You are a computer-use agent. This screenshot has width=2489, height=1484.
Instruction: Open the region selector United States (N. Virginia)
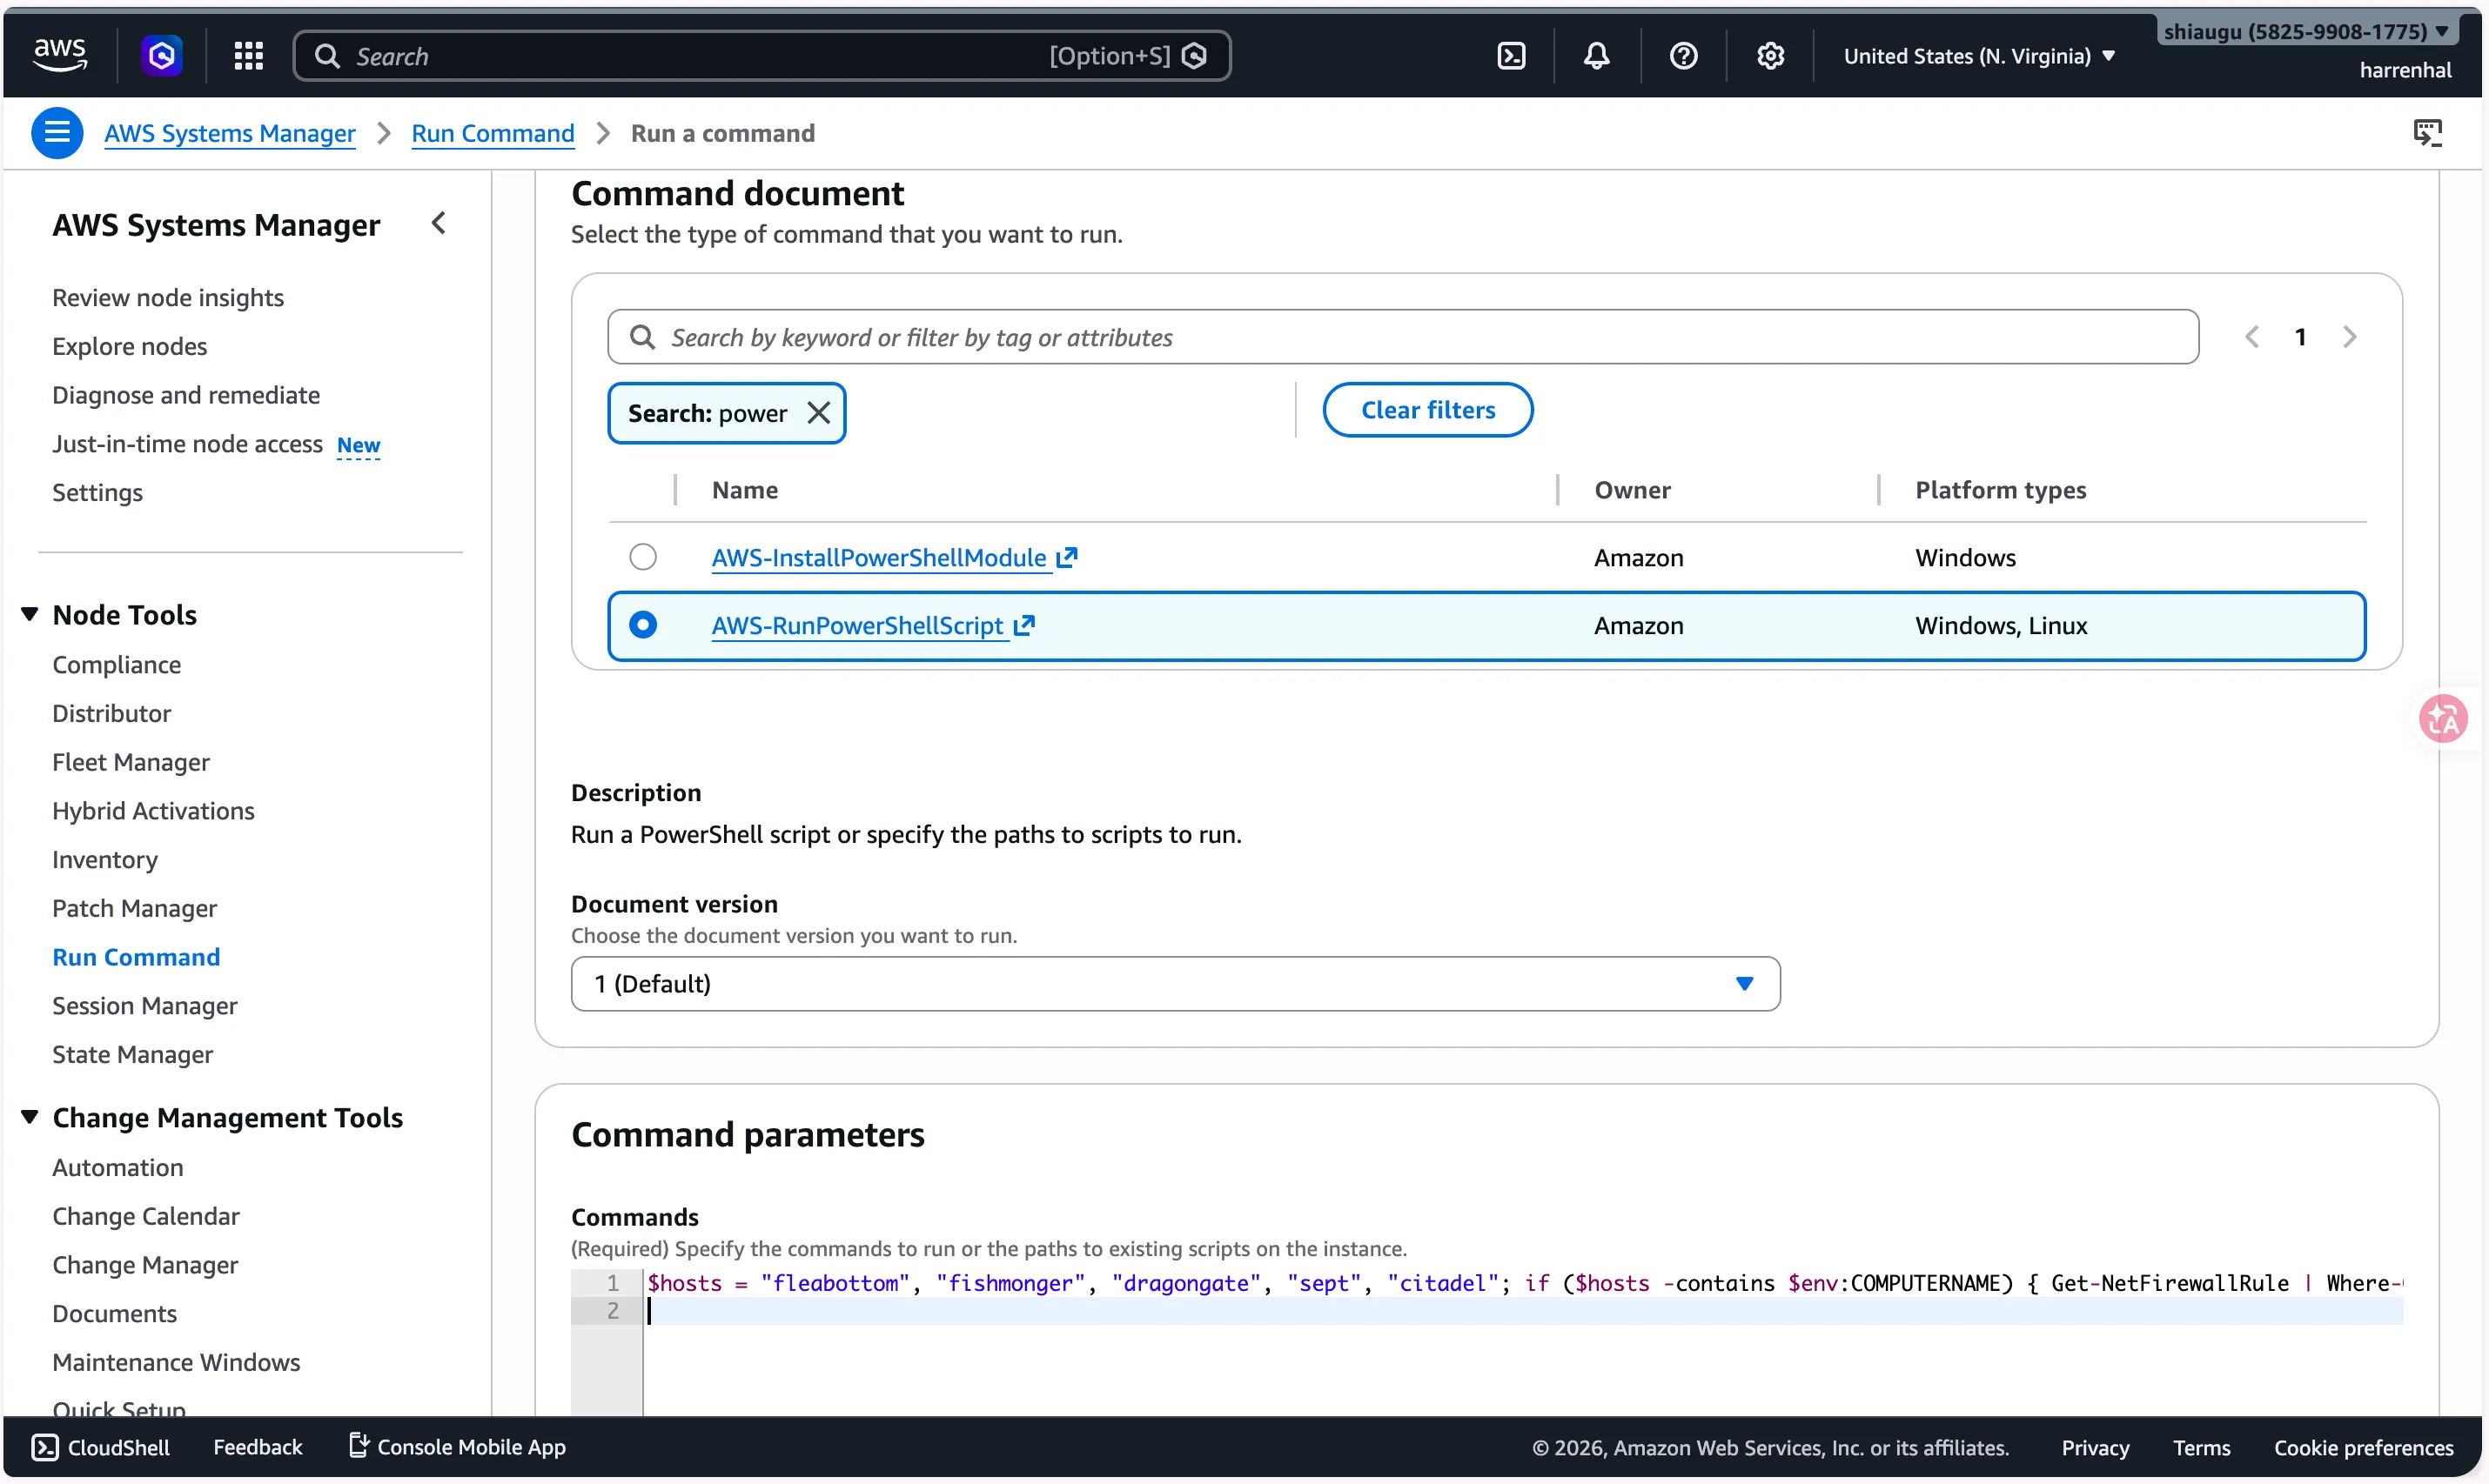pos(1979,56)
